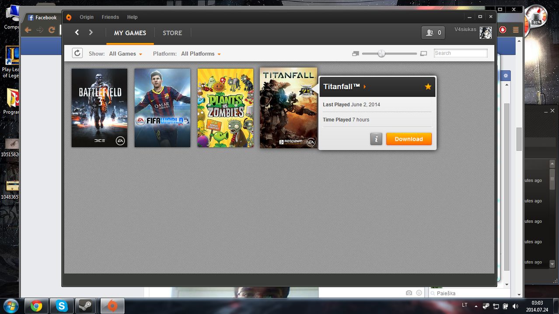Open the Chrome menu hamburger icon
The image size is (559, 314).
(x=516, y=30)
